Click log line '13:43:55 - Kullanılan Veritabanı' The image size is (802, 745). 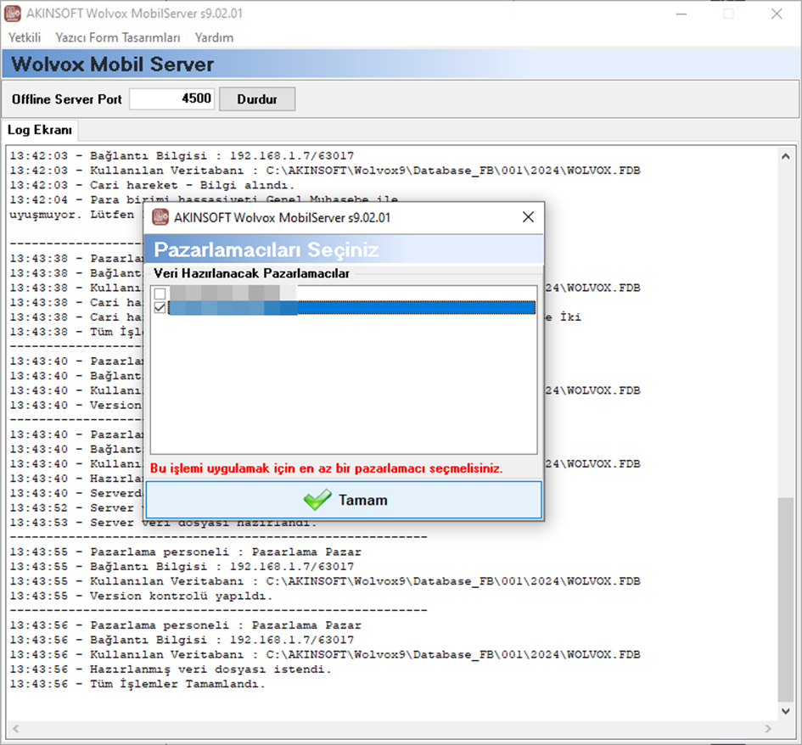pyautogui.click(x=325, y=581)
